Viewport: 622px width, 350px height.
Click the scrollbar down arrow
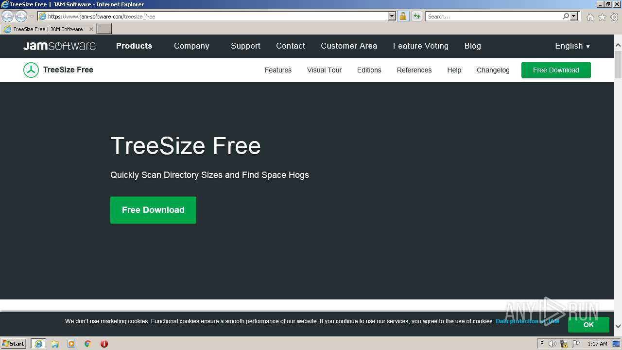618,326
